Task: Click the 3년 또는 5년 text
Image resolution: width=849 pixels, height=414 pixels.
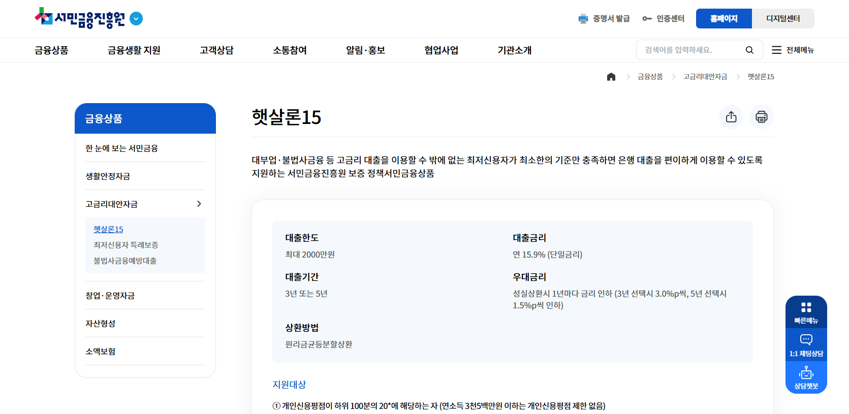Action: point(306,294)
